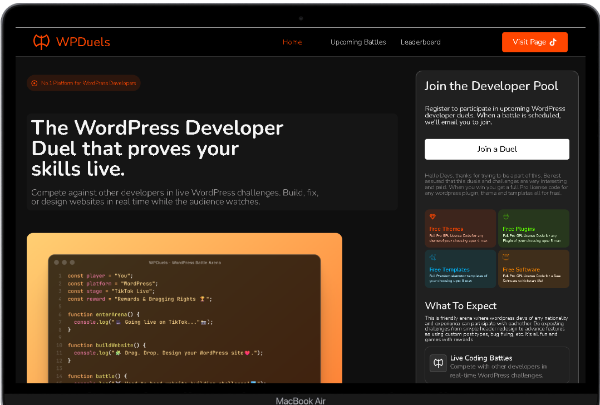Click the target icon in No.1 Platform badge
Image resolution: width=600 pixels, height=405 pixels.
click(x=35, y=83)
